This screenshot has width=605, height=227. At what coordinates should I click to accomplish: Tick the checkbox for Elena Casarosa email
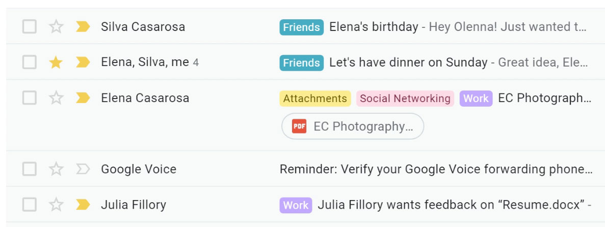point(30,98)
